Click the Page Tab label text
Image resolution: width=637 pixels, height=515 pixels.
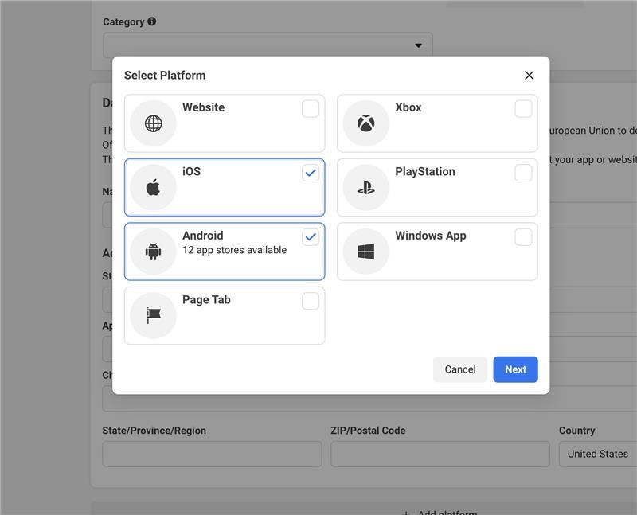tap(206, 300)
